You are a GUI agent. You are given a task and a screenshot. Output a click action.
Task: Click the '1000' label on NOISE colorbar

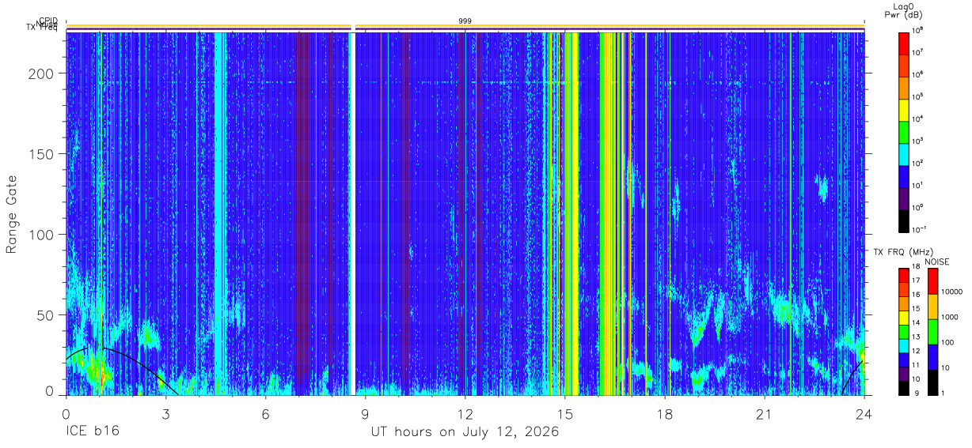tap(951, 317)
